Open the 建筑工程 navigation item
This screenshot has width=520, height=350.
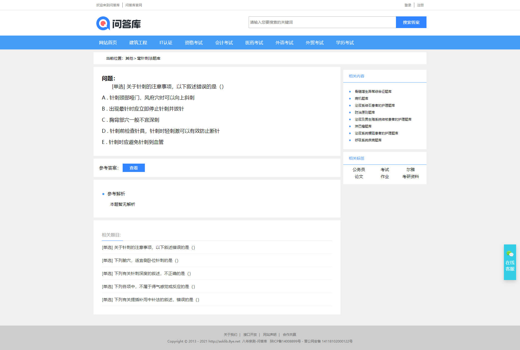pyautogui.click(x=138, y=42)
